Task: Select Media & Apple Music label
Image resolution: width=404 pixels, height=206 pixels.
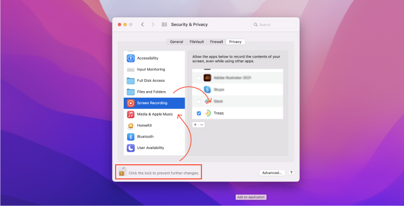Action: pyautogui.click(x=155, y=114)
